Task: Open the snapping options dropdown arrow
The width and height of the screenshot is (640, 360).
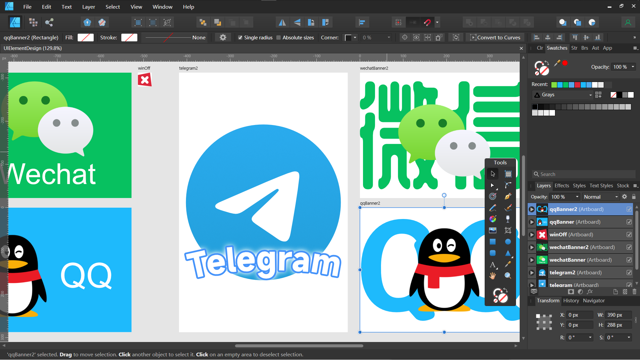Action: (437, 22)
